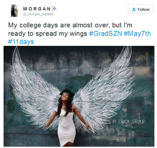This screenshot has width=157, height=148.
Task: Click the person-plus icon inside Follow
Action: tap(134, 9)
